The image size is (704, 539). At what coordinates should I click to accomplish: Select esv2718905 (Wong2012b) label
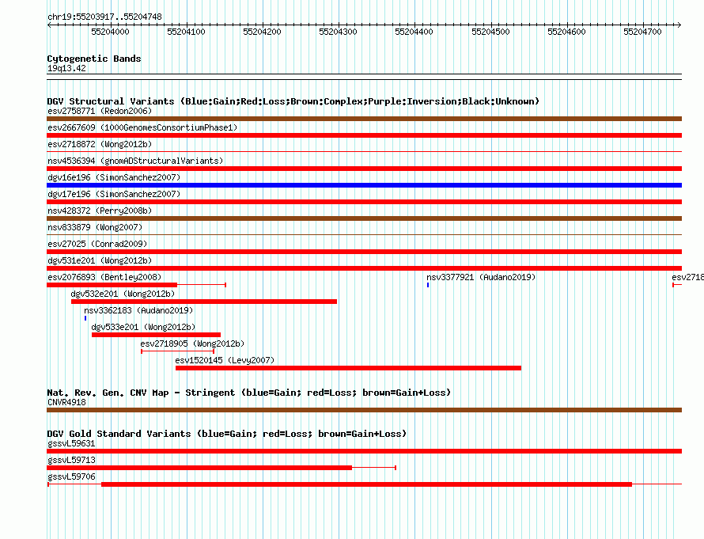point(192,344)
